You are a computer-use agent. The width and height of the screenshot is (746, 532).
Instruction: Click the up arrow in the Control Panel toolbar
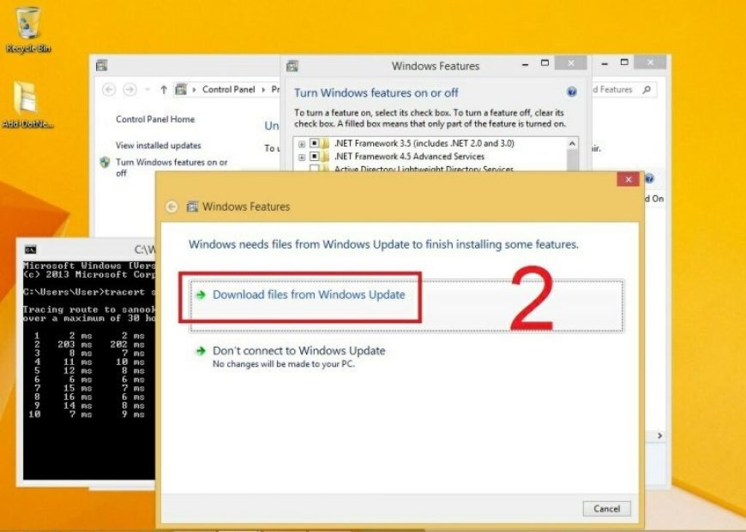[x=163, y=89]
